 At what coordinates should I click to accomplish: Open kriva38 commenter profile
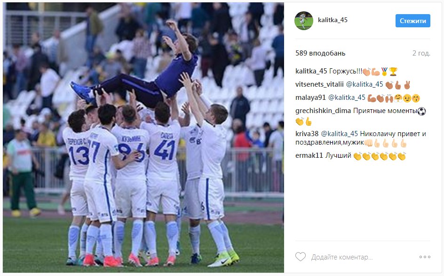click(x=307, y=134)
